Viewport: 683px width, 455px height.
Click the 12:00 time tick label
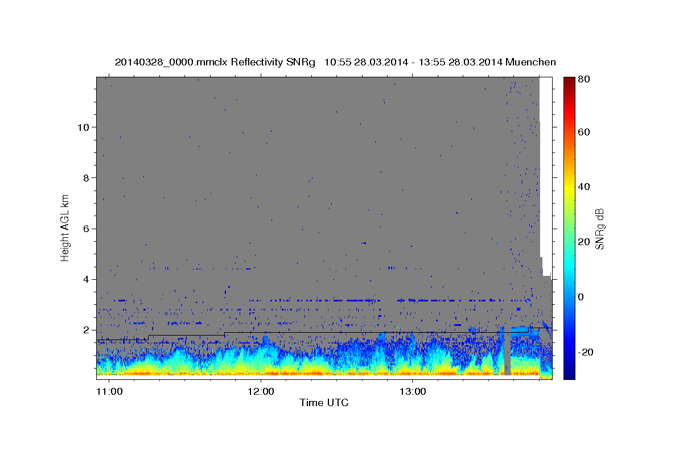coord(261,392)
